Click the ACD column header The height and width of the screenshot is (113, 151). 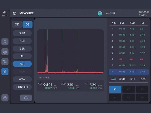[x=132, y=23]
